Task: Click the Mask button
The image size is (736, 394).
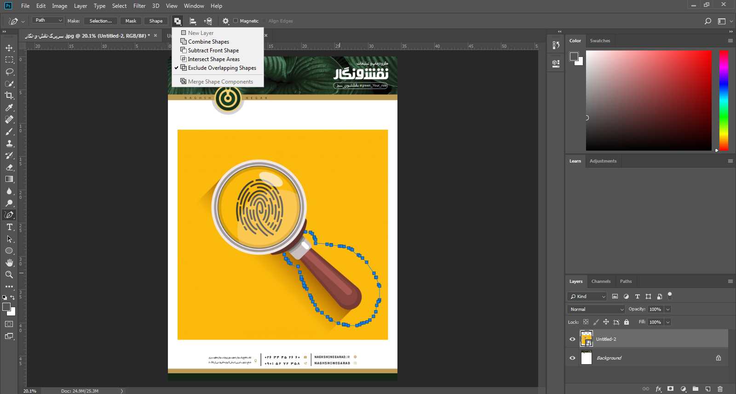Action: (131, 21)
